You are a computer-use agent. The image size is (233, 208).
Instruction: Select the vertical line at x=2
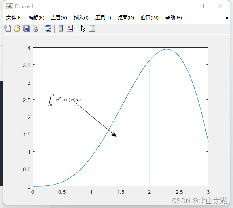(150, 123)
